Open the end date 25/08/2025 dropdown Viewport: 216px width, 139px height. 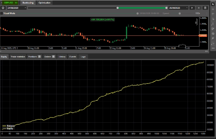(179, 8)
